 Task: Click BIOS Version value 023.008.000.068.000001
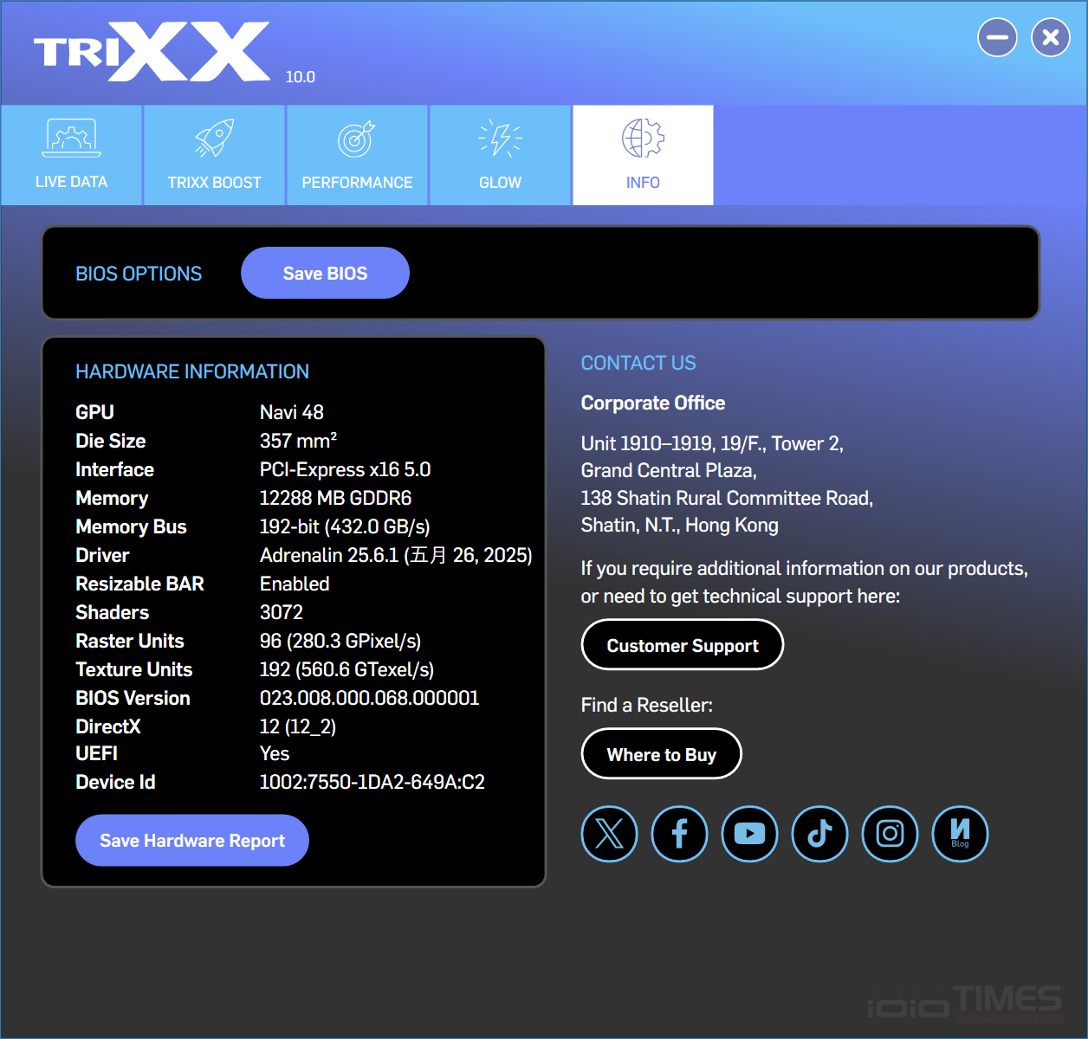tap(369, 698)
